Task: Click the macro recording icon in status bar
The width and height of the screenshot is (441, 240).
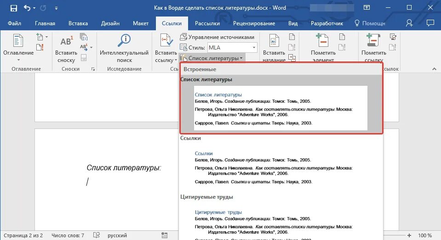Action: [165, 235]
